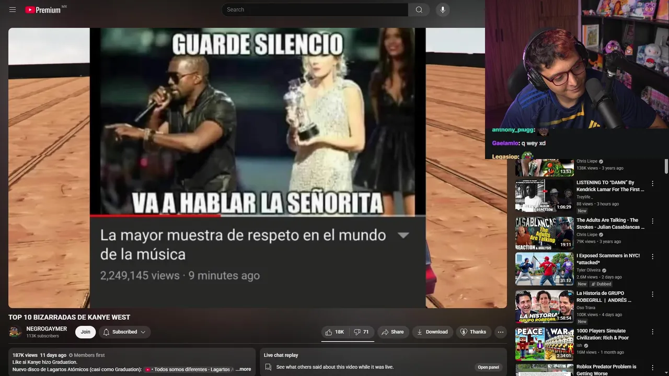669x376 pixels.
Task: Click the Members first badge
Action: [x=87, y=355]
